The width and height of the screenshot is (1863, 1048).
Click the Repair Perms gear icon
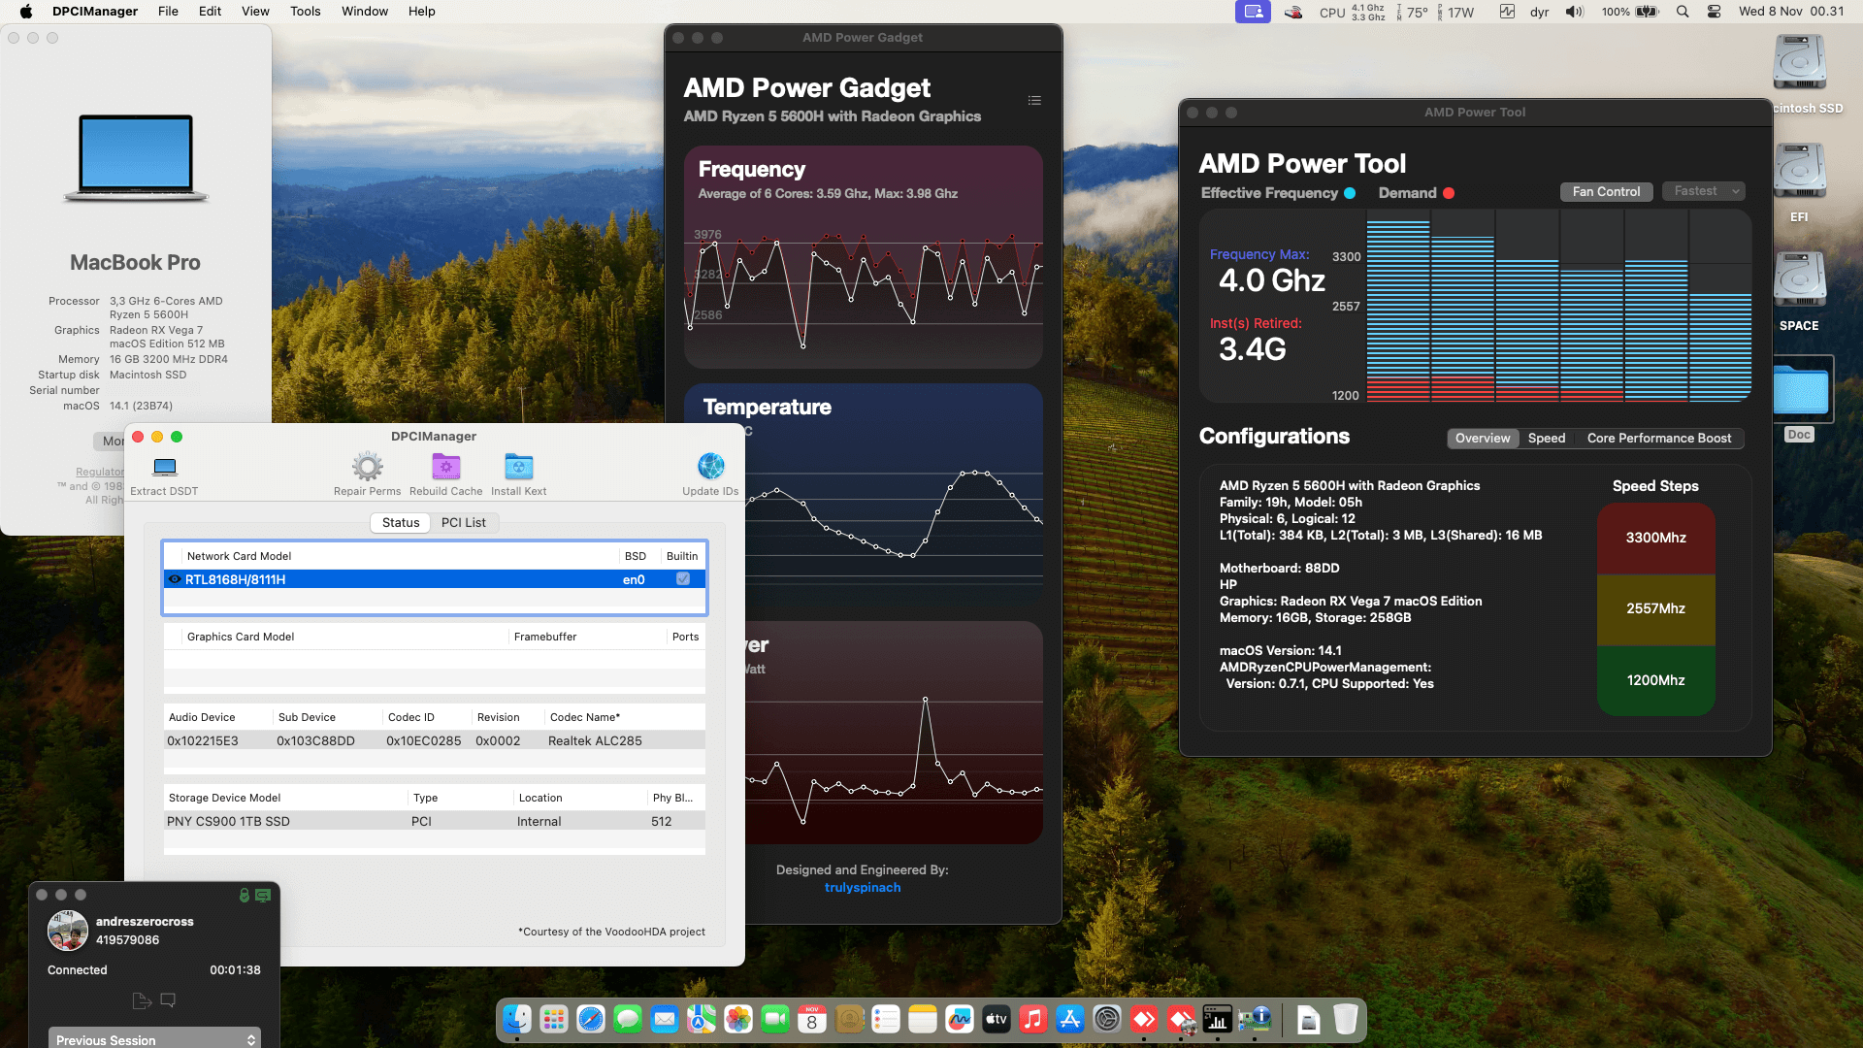[x=367, y=467]
